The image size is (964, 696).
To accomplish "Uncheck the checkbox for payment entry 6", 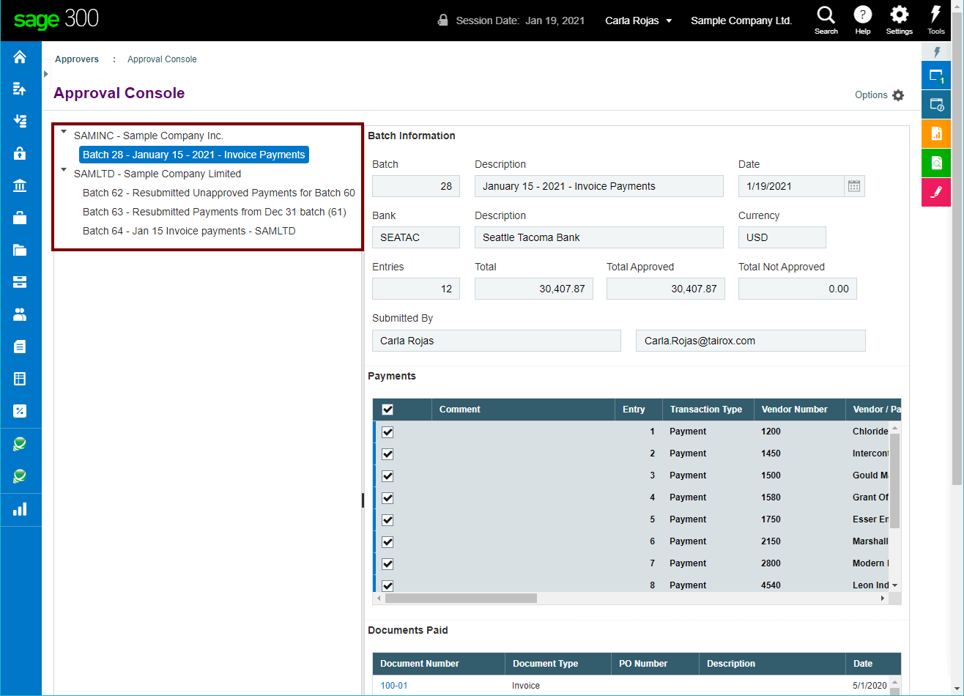I will coord(388,541).
